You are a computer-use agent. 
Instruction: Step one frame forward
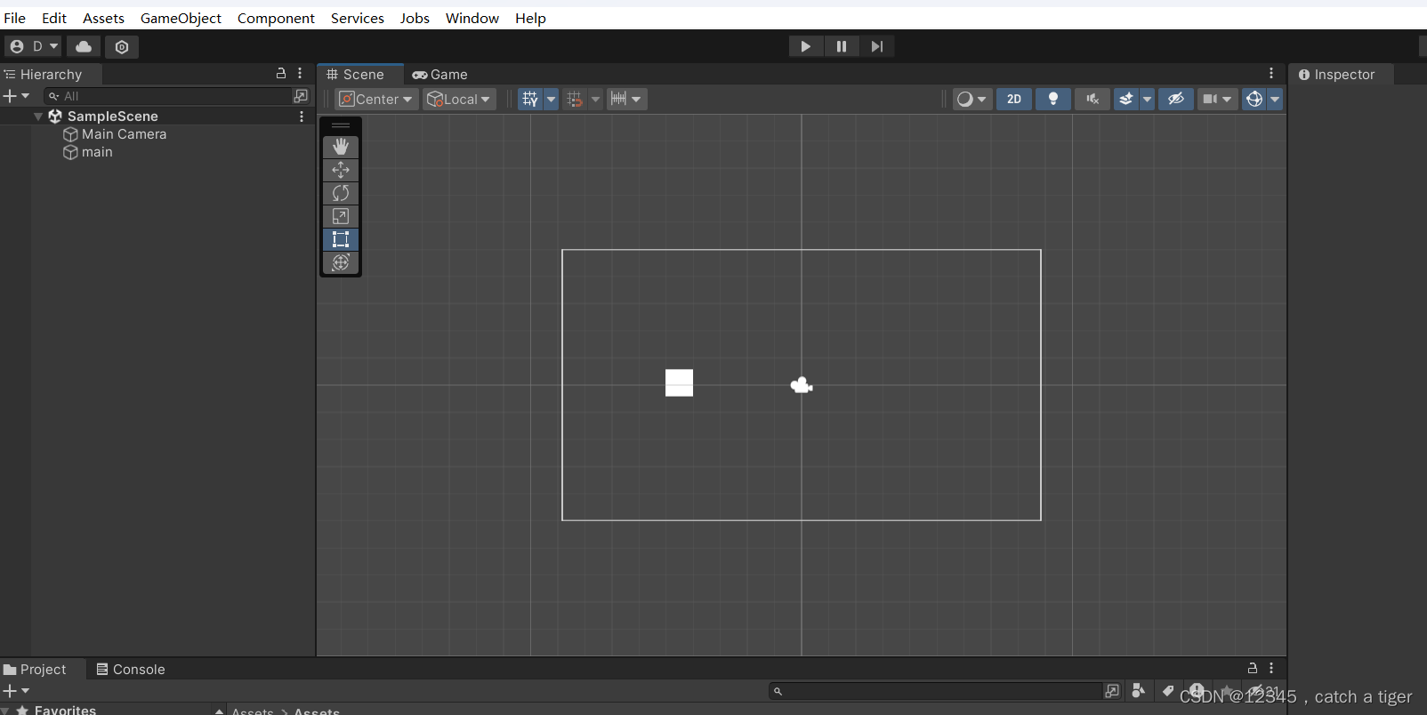point(877,46)
